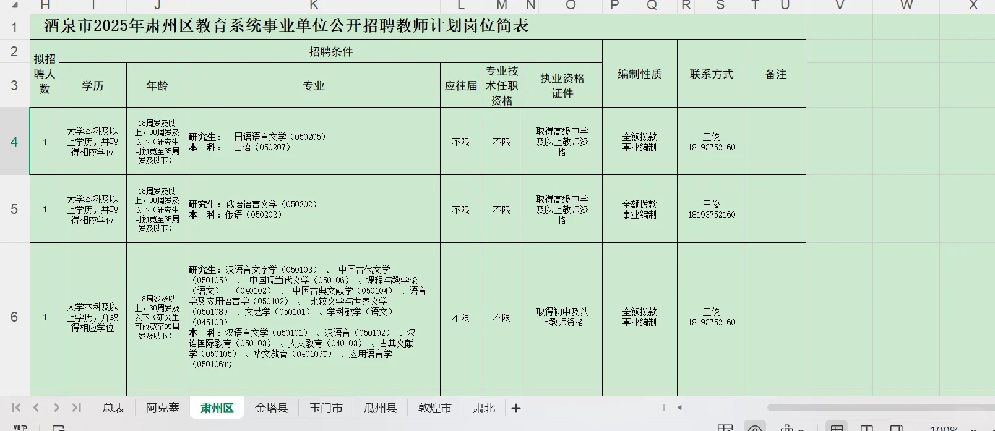Select row 4 header
The height and width of the screenshot is (431, 995).
coord(15,142)
